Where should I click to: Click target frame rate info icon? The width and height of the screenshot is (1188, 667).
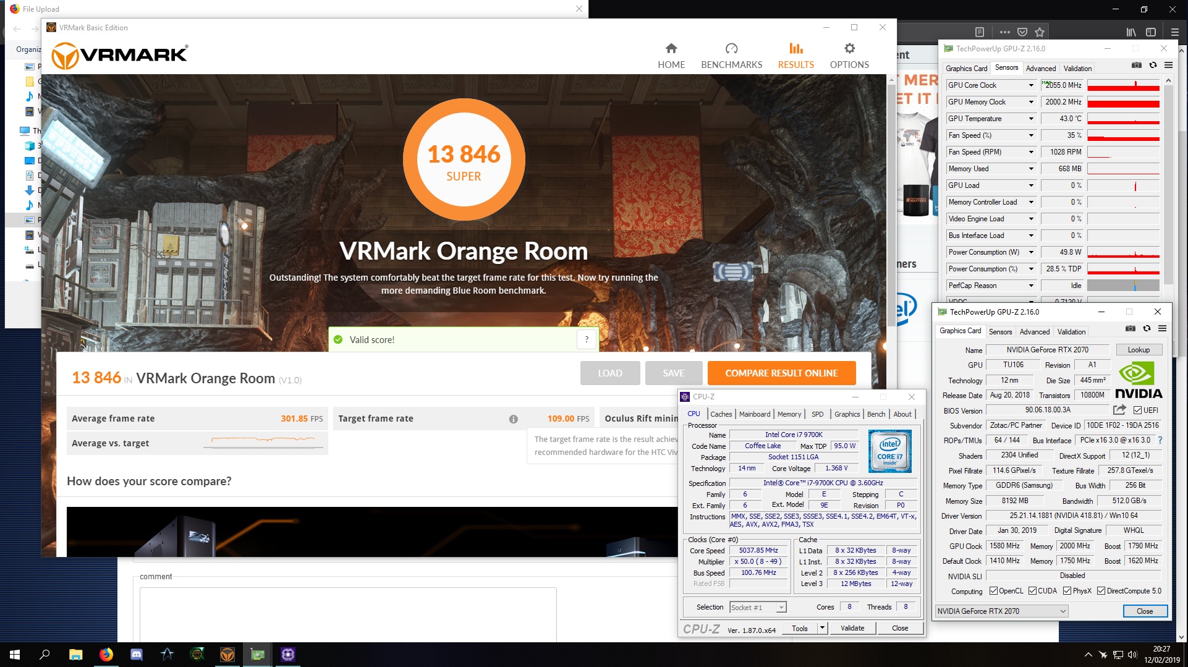[513, 418]
